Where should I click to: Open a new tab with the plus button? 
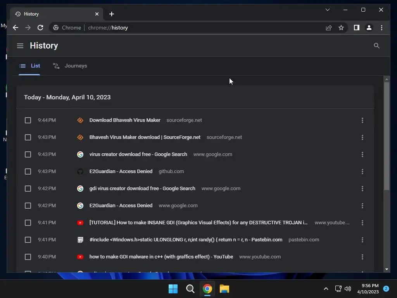112,14
